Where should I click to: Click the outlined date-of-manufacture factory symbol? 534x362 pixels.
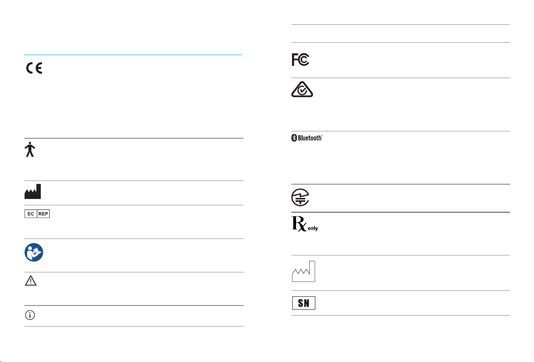(303, 271)
